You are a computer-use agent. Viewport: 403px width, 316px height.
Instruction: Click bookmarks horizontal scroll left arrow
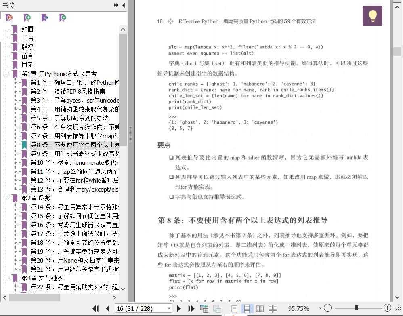click(4, 298)
